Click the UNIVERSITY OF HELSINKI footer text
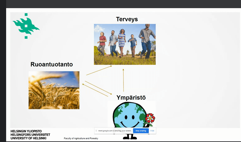The width and height of the screenshot is (241, 142). [x=28, y=138]
